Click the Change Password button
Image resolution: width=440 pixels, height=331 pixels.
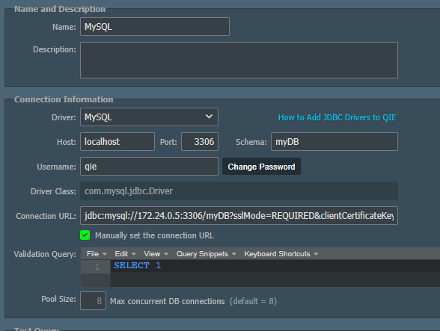point(261,167)
